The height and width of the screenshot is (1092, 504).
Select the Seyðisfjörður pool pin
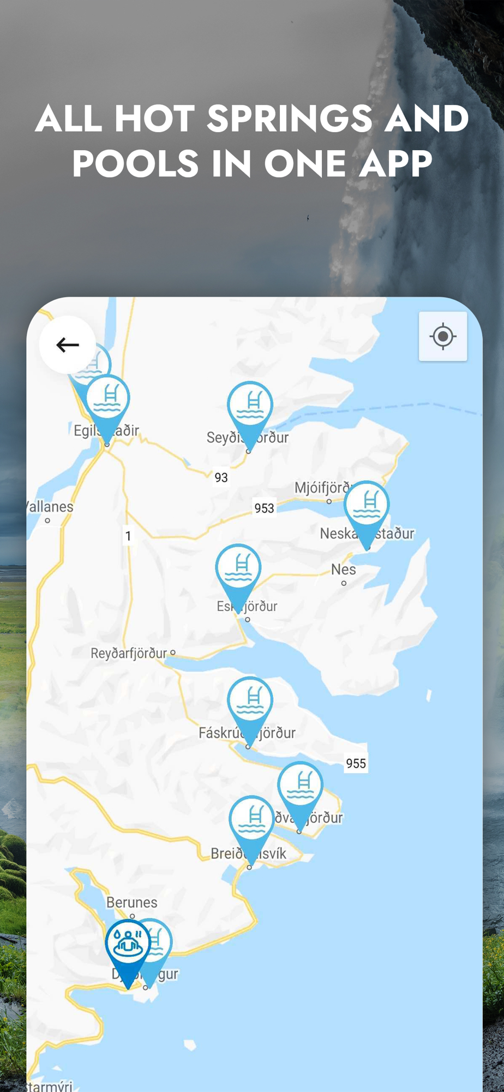click(250, 413)
